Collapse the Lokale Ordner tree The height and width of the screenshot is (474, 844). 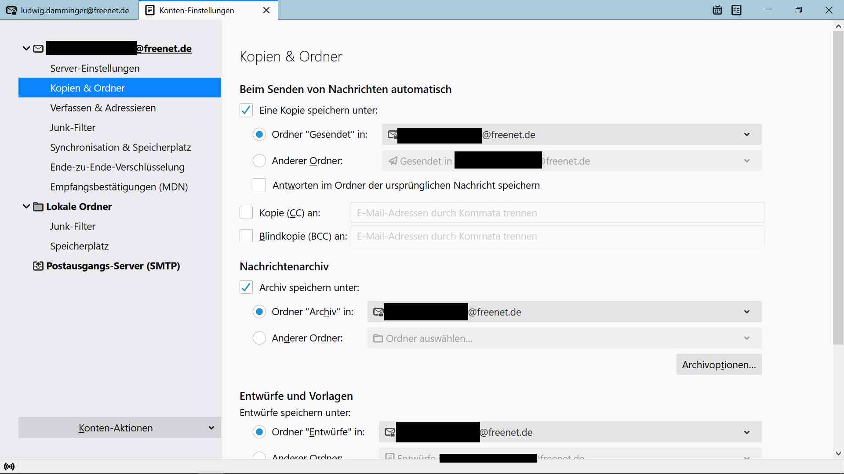pos(26,206)
